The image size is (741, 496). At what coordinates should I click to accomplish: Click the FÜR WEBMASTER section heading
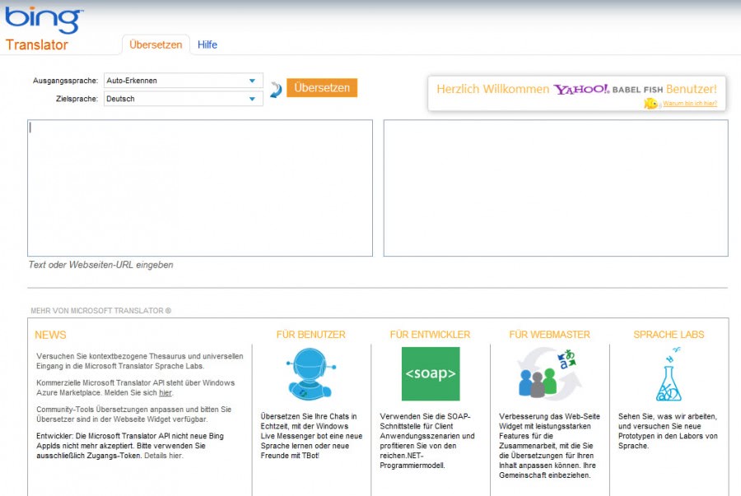click(549, 335)
